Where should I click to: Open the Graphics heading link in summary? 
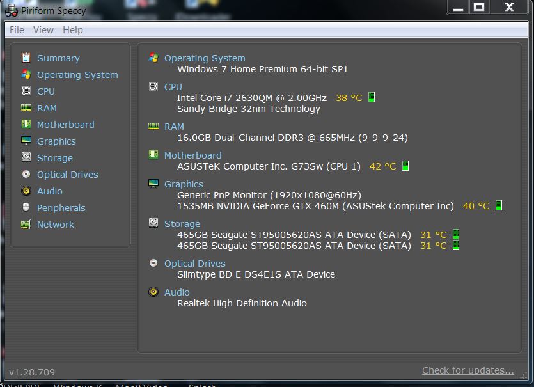184,184
